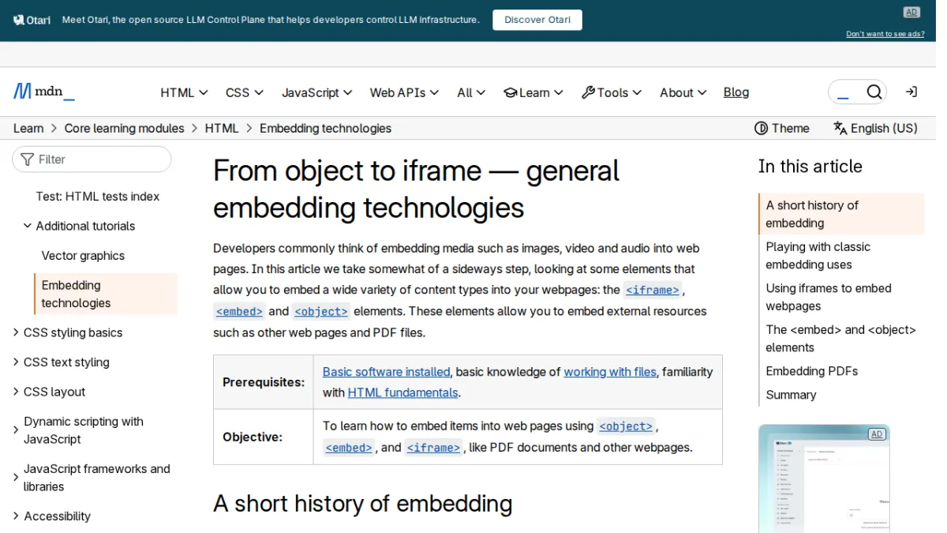This screenshot has height=533, width=947.
Task: Open the HTML dropdown menu
Action: (184, 92)
